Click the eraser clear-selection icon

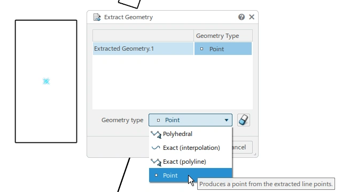coord(244,120)
